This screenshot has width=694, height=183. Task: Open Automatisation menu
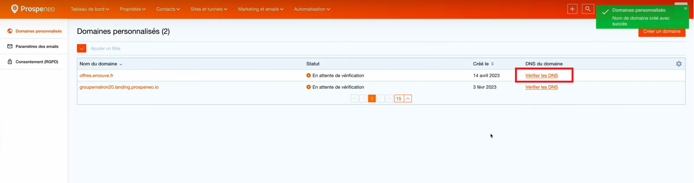[x=312, y=9]
